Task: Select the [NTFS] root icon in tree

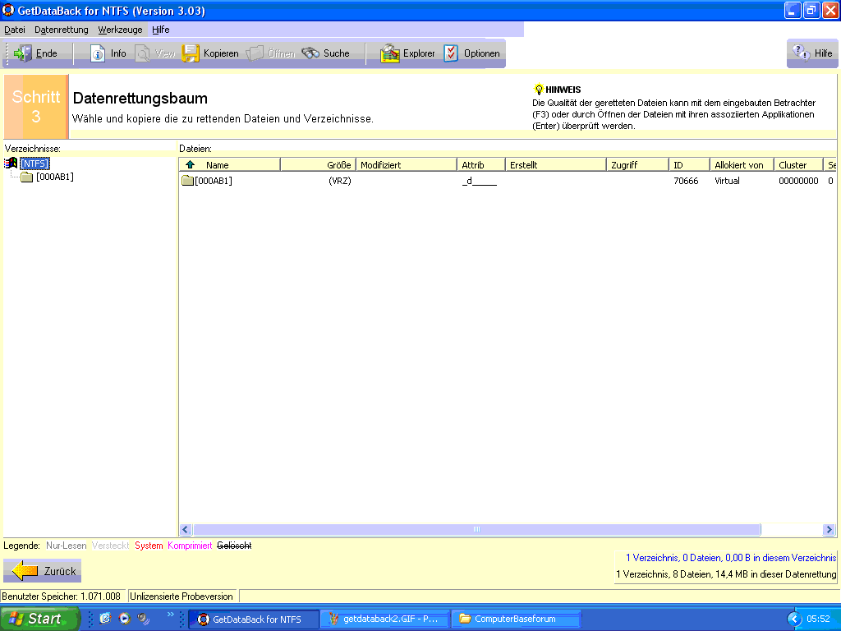Action: [10, 164]
